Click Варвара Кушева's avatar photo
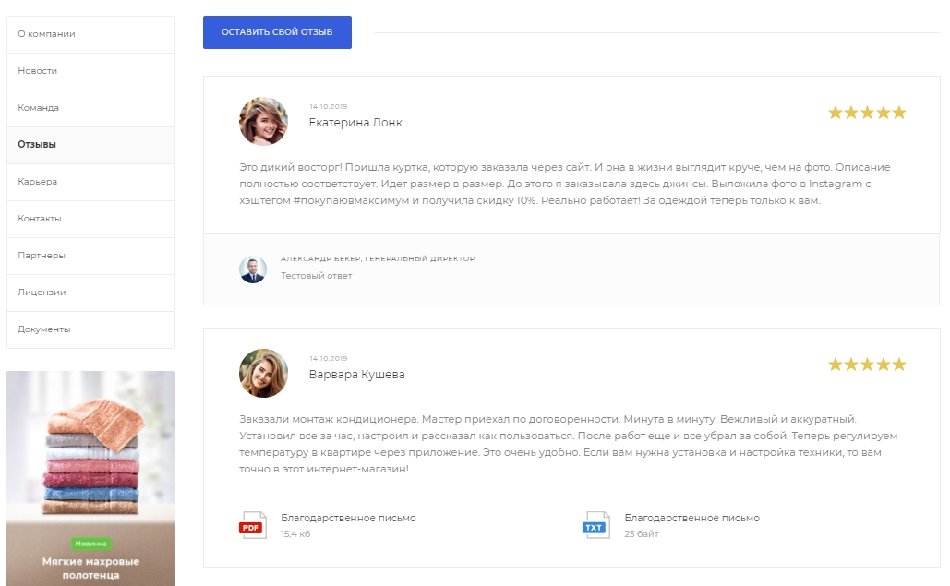Image resolution: width=950 pixels, height=586 pixels. point(263,373)
